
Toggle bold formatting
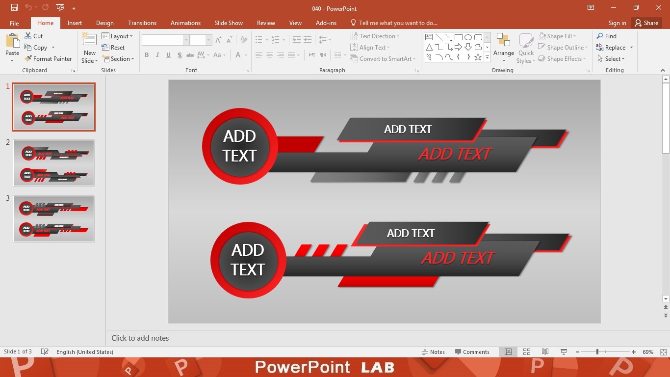tap(147, 55)
